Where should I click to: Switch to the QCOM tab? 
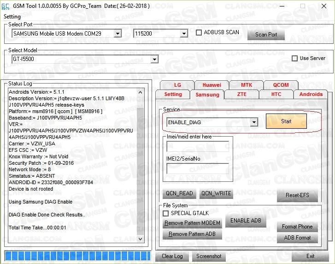281,85
